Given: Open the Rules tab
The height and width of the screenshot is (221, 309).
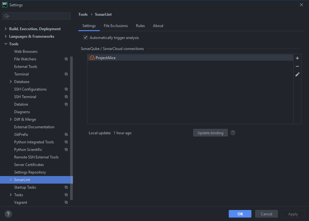Looking at the screenshot, I should (x=140, y=26).
